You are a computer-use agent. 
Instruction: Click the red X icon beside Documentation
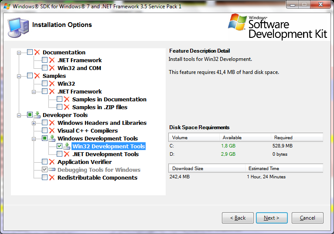37,52
